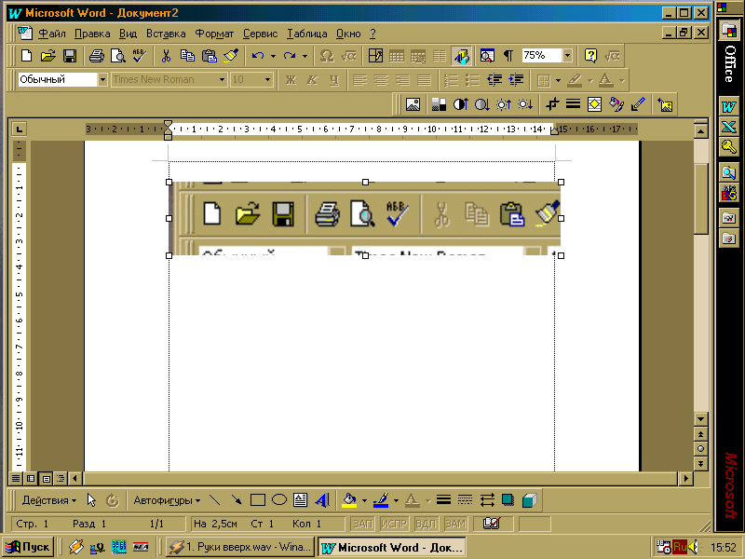The height and width of the screenshot is (559, 745).
Task: Toggle bold Ж formatting
Action: pyautogui.click(x=291, y=80)
